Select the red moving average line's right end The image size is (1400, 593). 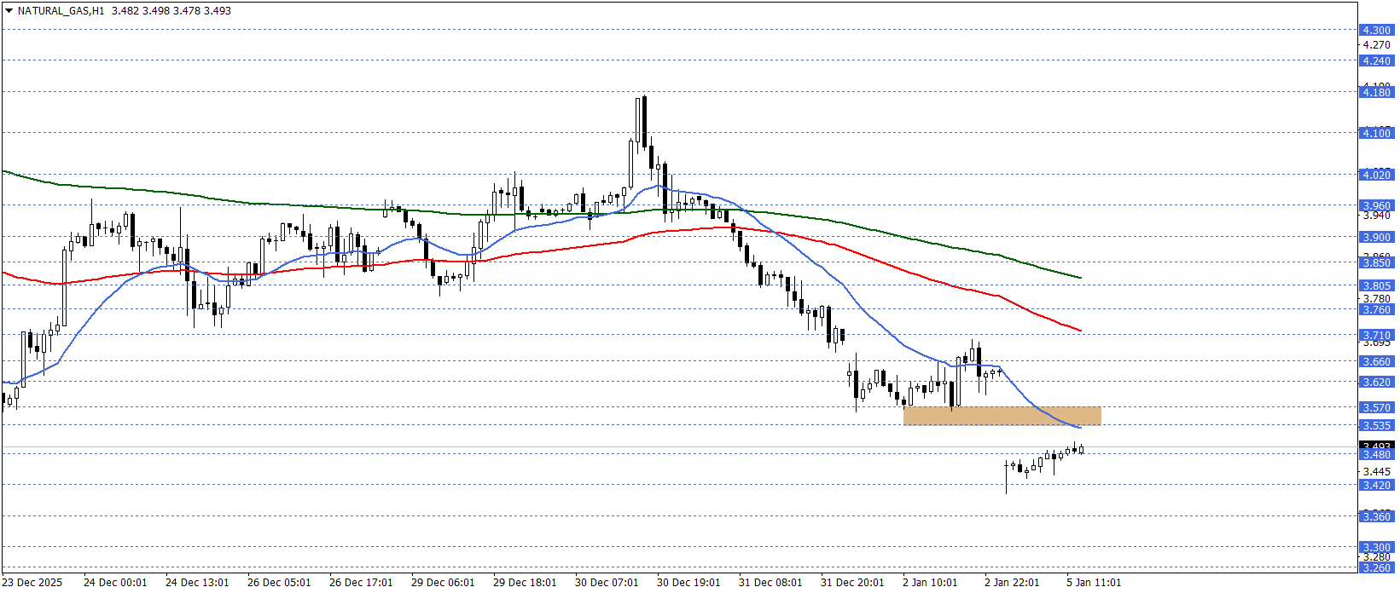1080,331
